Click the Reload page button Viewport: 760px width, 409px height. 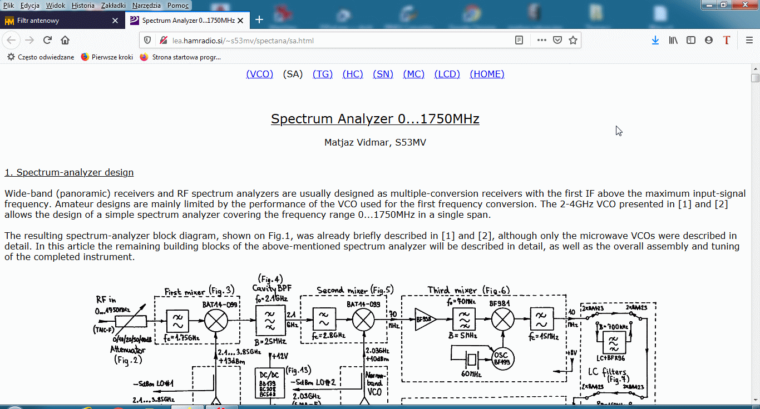pyautogui.click(x=47, y=40)
